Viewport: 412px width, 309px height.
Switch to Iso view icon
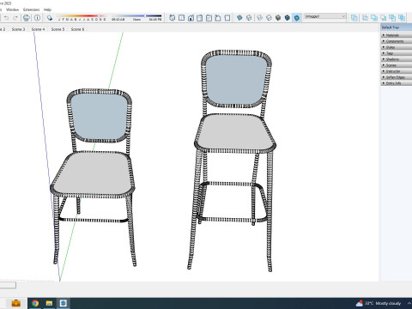click(172, 18)
